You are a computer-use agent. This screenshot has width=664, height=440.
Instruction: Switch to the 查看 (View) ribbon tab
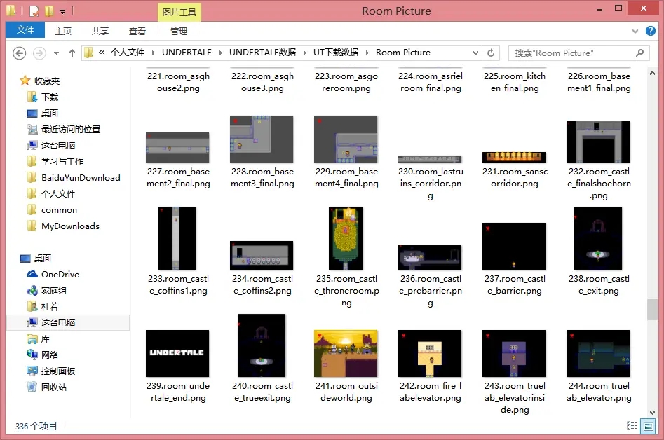(x=137, y=31)
